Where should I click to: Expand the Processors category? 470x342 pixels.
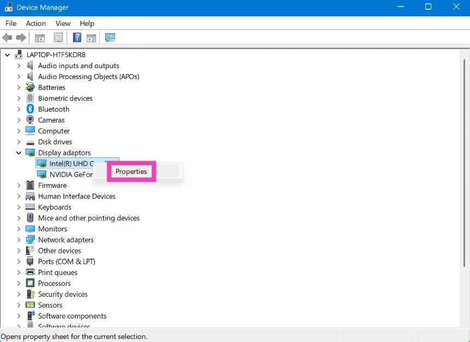click(19, 283)
